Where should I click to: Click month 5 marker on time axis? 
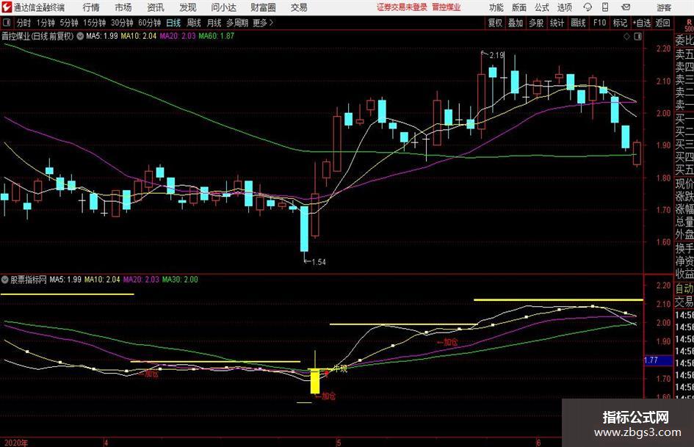[x=339, y=443]
